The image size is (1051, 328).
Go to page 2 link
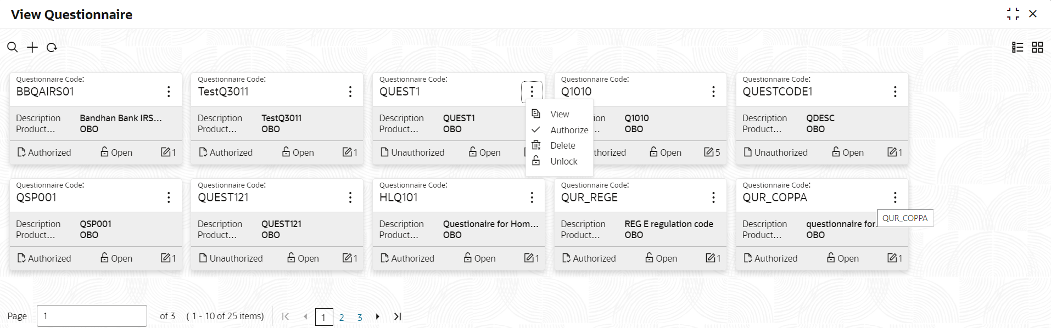pyautogui.click(x=342, y=317)
